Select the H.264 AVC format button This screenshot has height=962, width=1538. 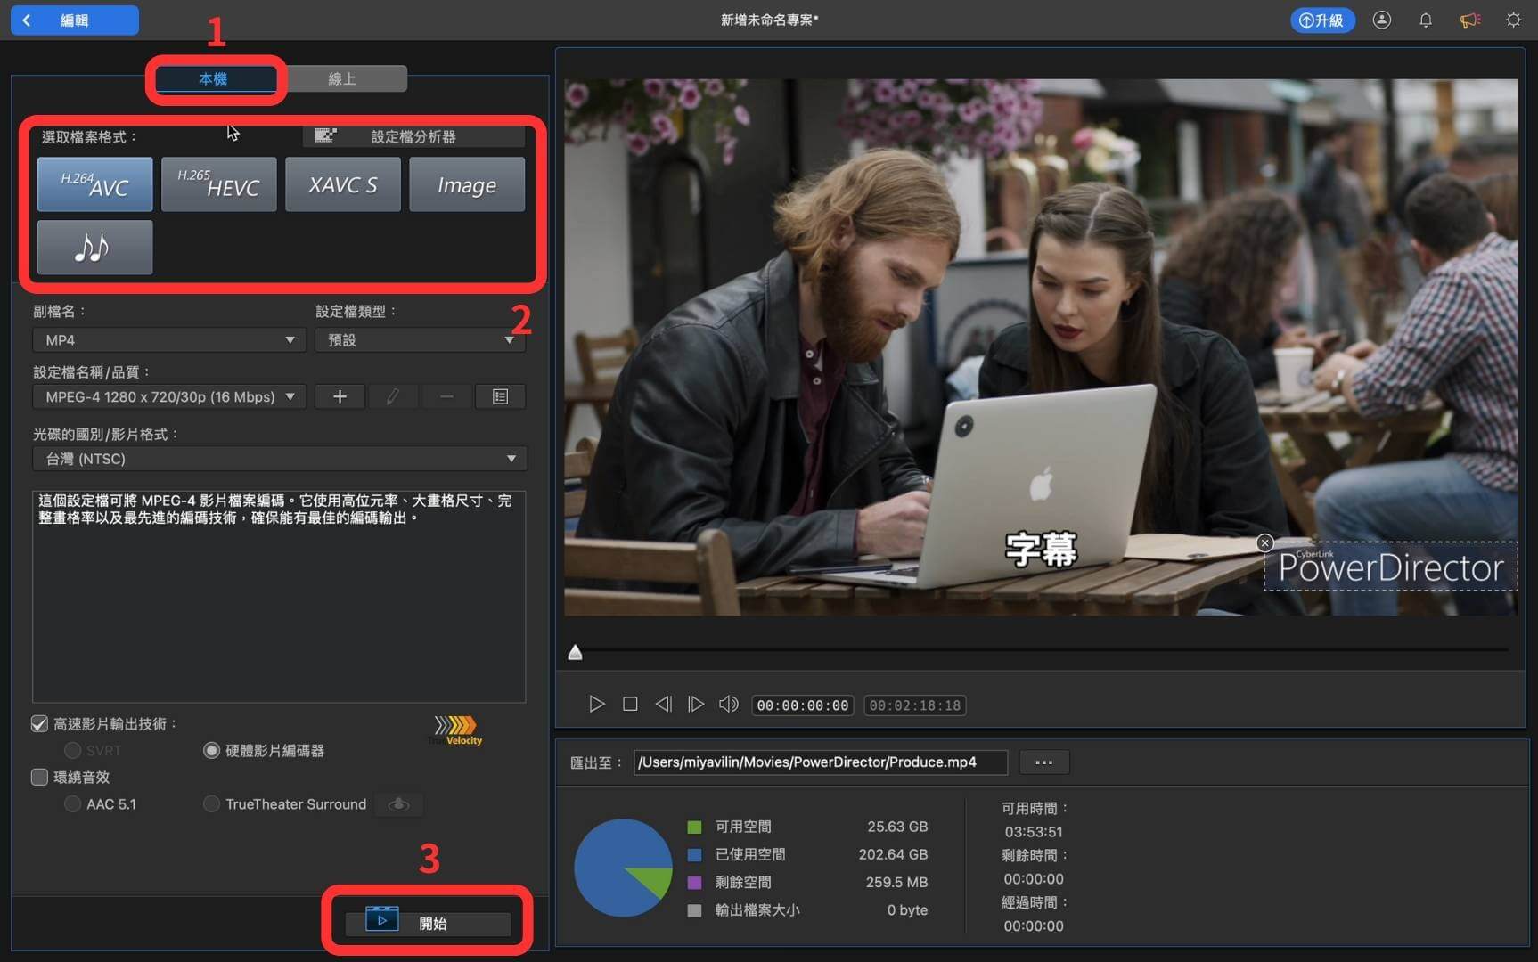point(95,184)
